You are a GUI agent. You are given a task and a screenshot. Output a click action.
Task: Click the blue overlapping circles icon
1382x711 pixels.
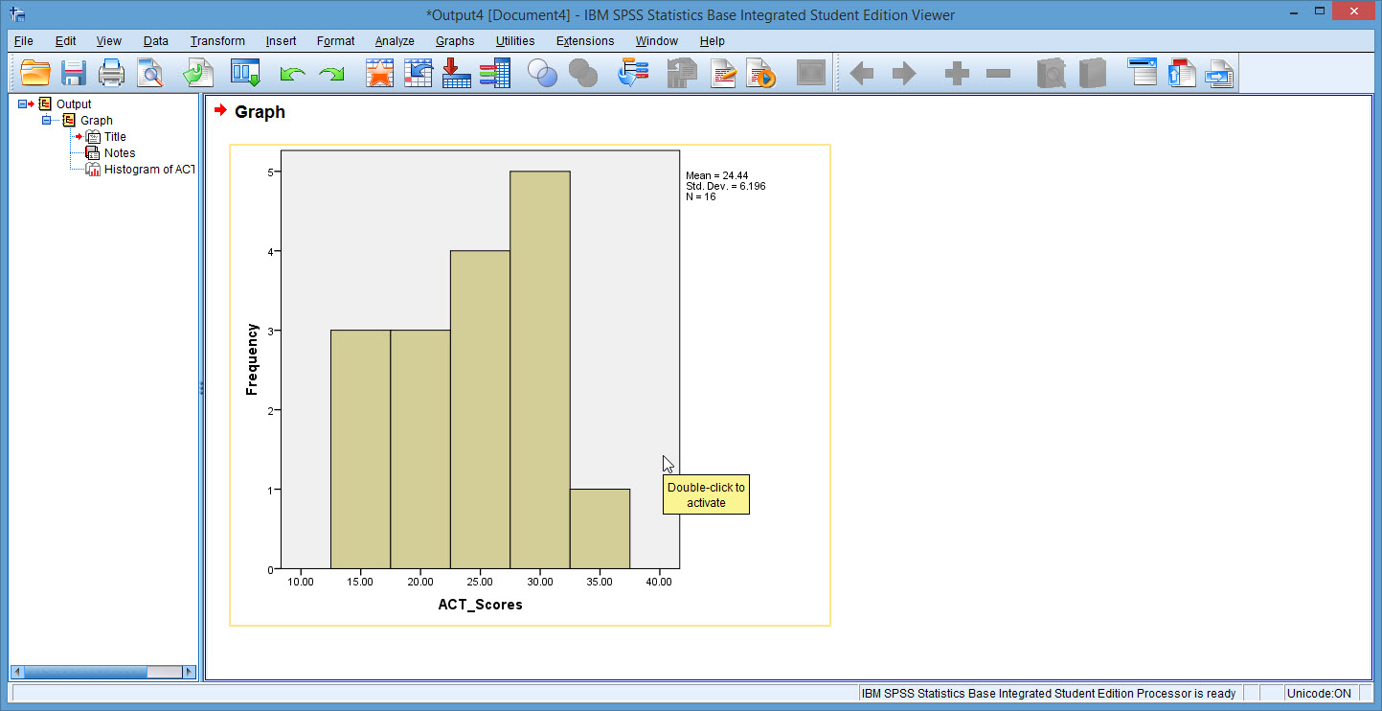[x=543, y=74]
